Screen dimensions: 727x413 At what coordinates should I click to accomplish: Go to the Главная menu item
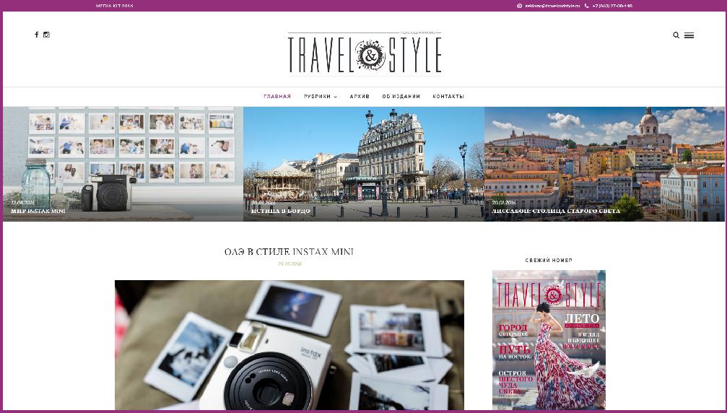click(x=277, y=97)
